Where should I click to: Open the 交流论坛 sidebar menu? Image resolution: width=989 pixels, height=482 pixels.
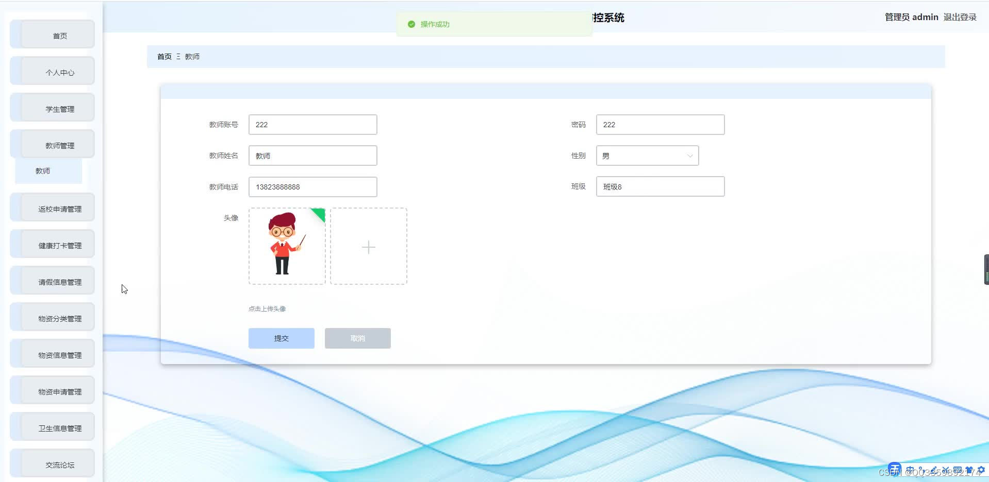coord(53,463)
